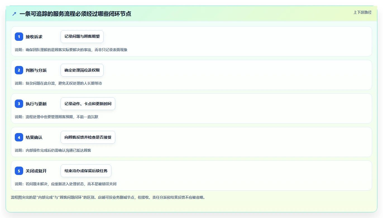The height and width of the screenshot is (218, 383).
Task: Click the title 一条可追踪的服务流程必须经过哪些闭环节点
Action: pos(75,14)
